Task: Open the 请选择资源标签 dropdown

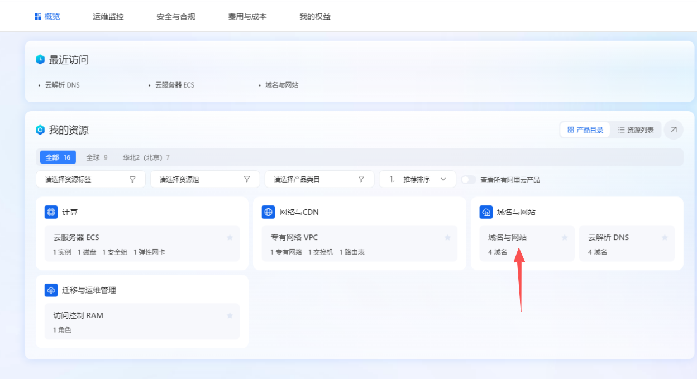Action: pyautogui.click(x=91, y=180)
